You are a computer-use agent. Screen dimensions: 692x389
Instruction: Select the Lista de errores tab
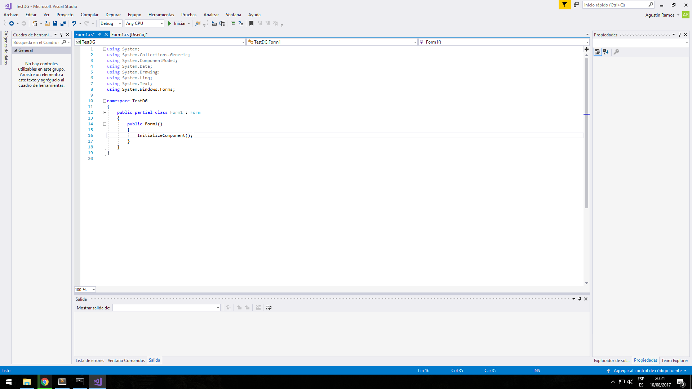[x=89, y=360]
